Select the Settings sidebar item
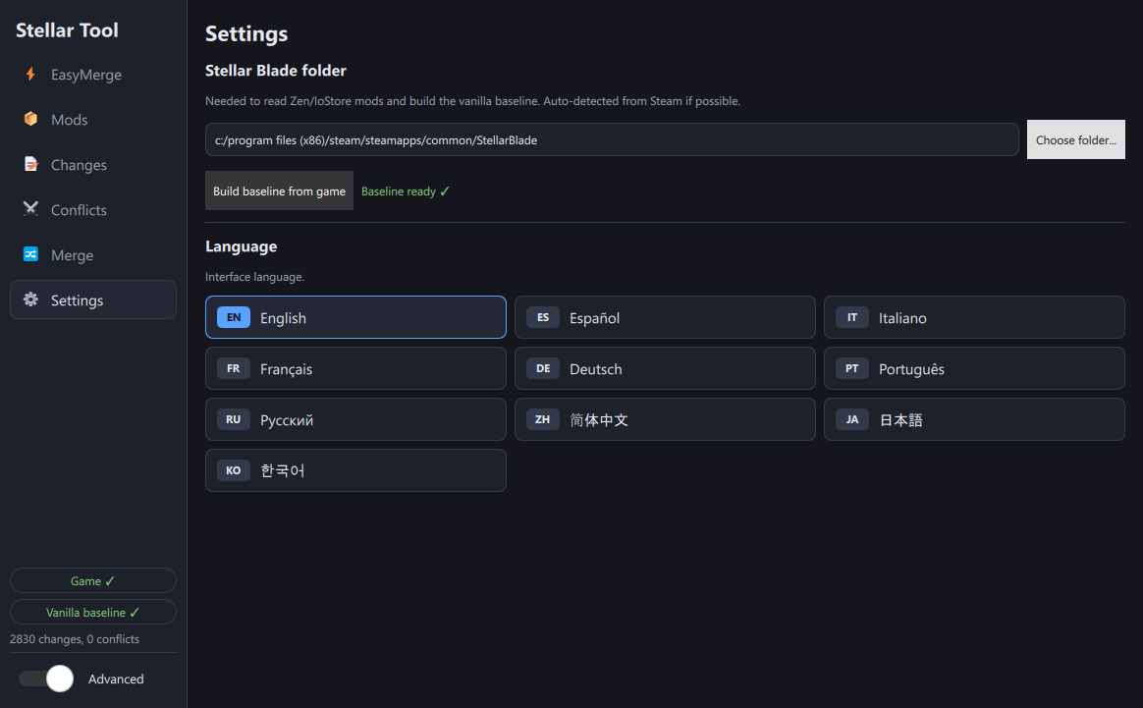This screenshot has height=708, width=1143. (x=93, y=300)
